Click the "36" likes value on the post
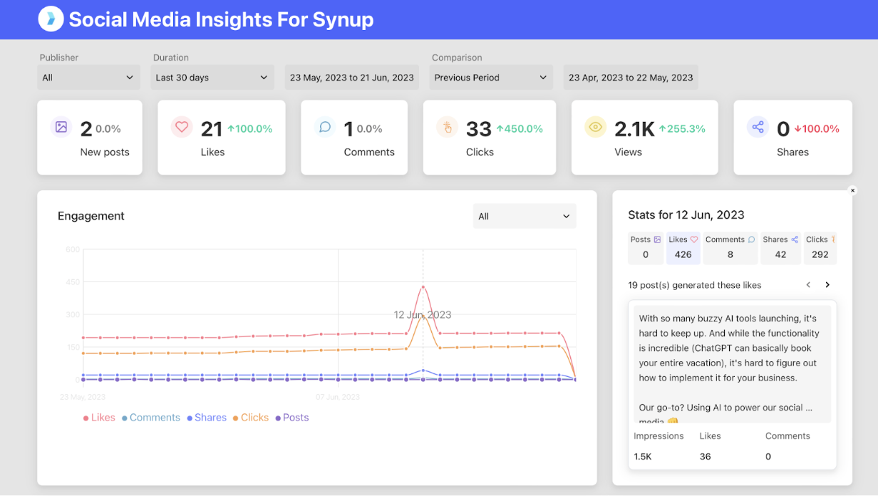878x496 pixels. point(706,457)
